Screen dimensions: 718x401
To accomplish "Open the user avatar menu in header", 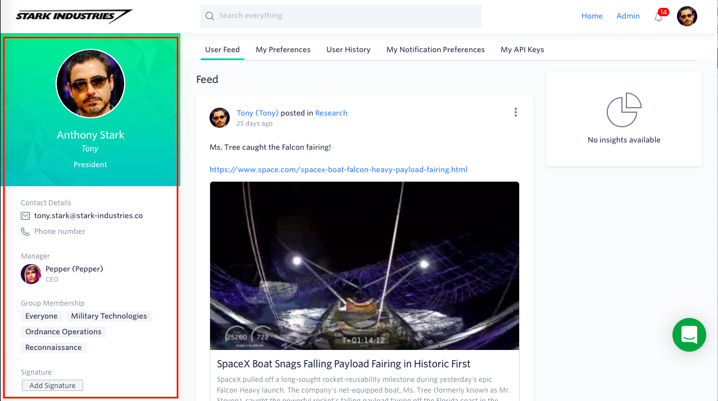I will coord(687,16).
